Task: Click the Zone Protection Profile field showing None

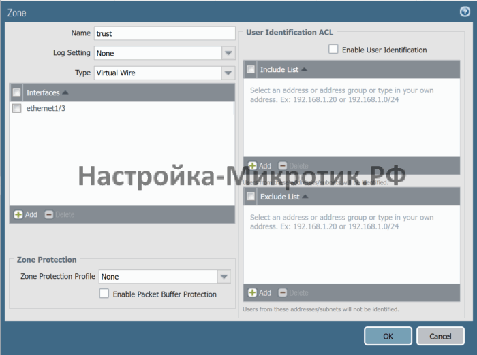Action: tap(158, 277)
